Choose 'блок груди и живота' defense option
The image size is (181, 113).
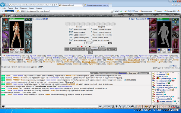91,32
